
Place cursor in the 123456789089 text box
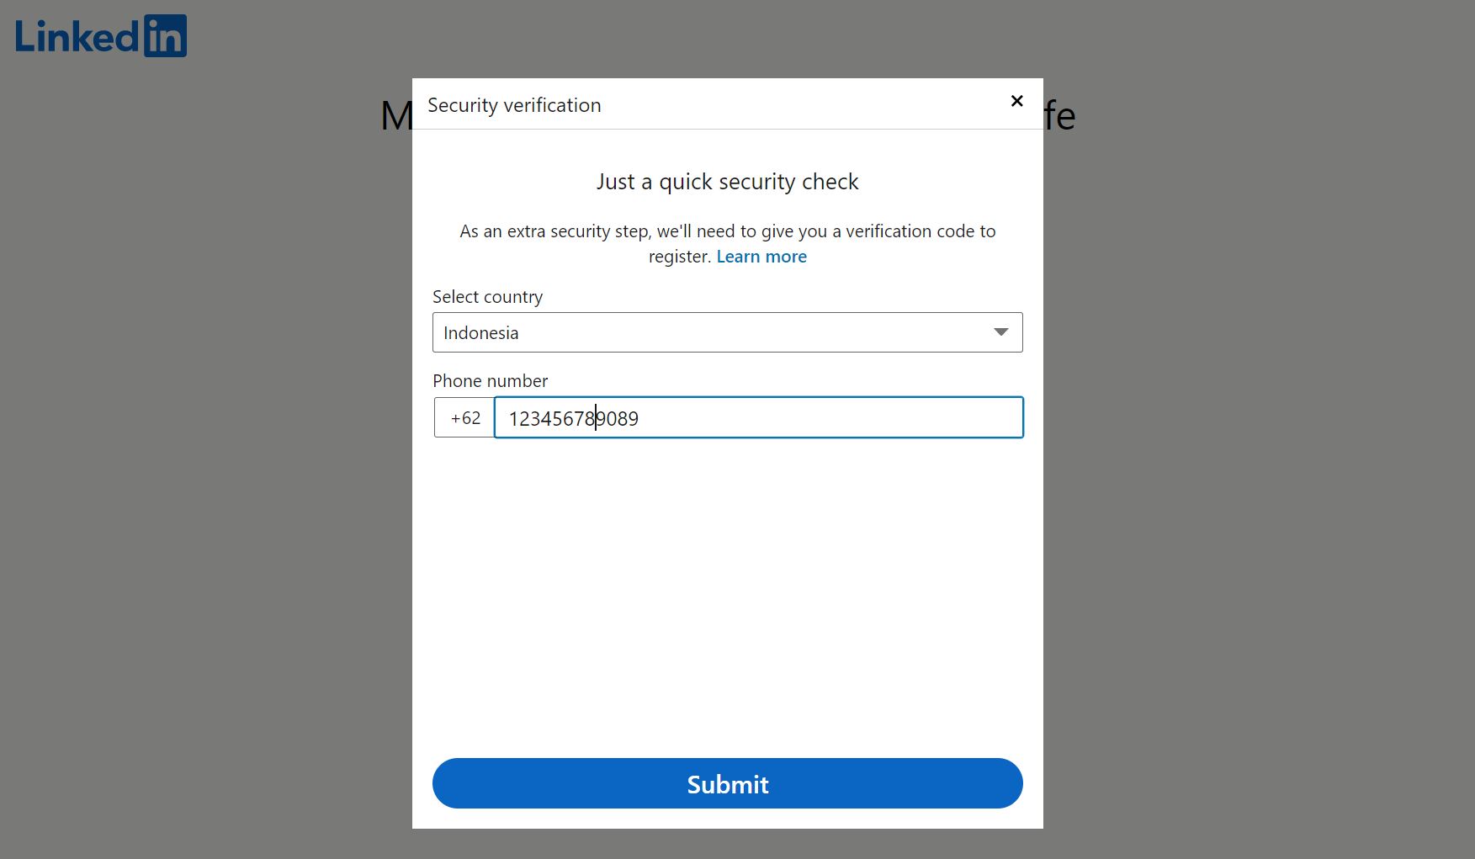point(757,417)
